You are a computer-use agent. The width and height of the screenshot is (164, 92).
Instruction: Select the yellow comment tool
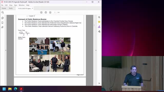click(99, 22)
